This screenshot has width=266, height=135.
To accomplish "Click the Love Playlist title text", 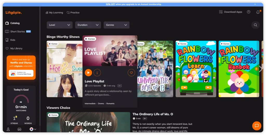I will point(95,81).
